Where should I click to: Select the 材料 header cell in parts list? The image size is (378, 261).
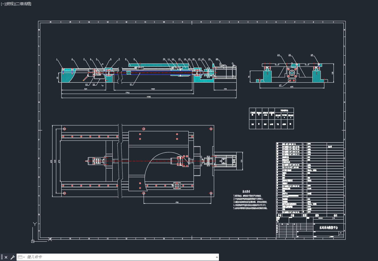coord(317,215)
